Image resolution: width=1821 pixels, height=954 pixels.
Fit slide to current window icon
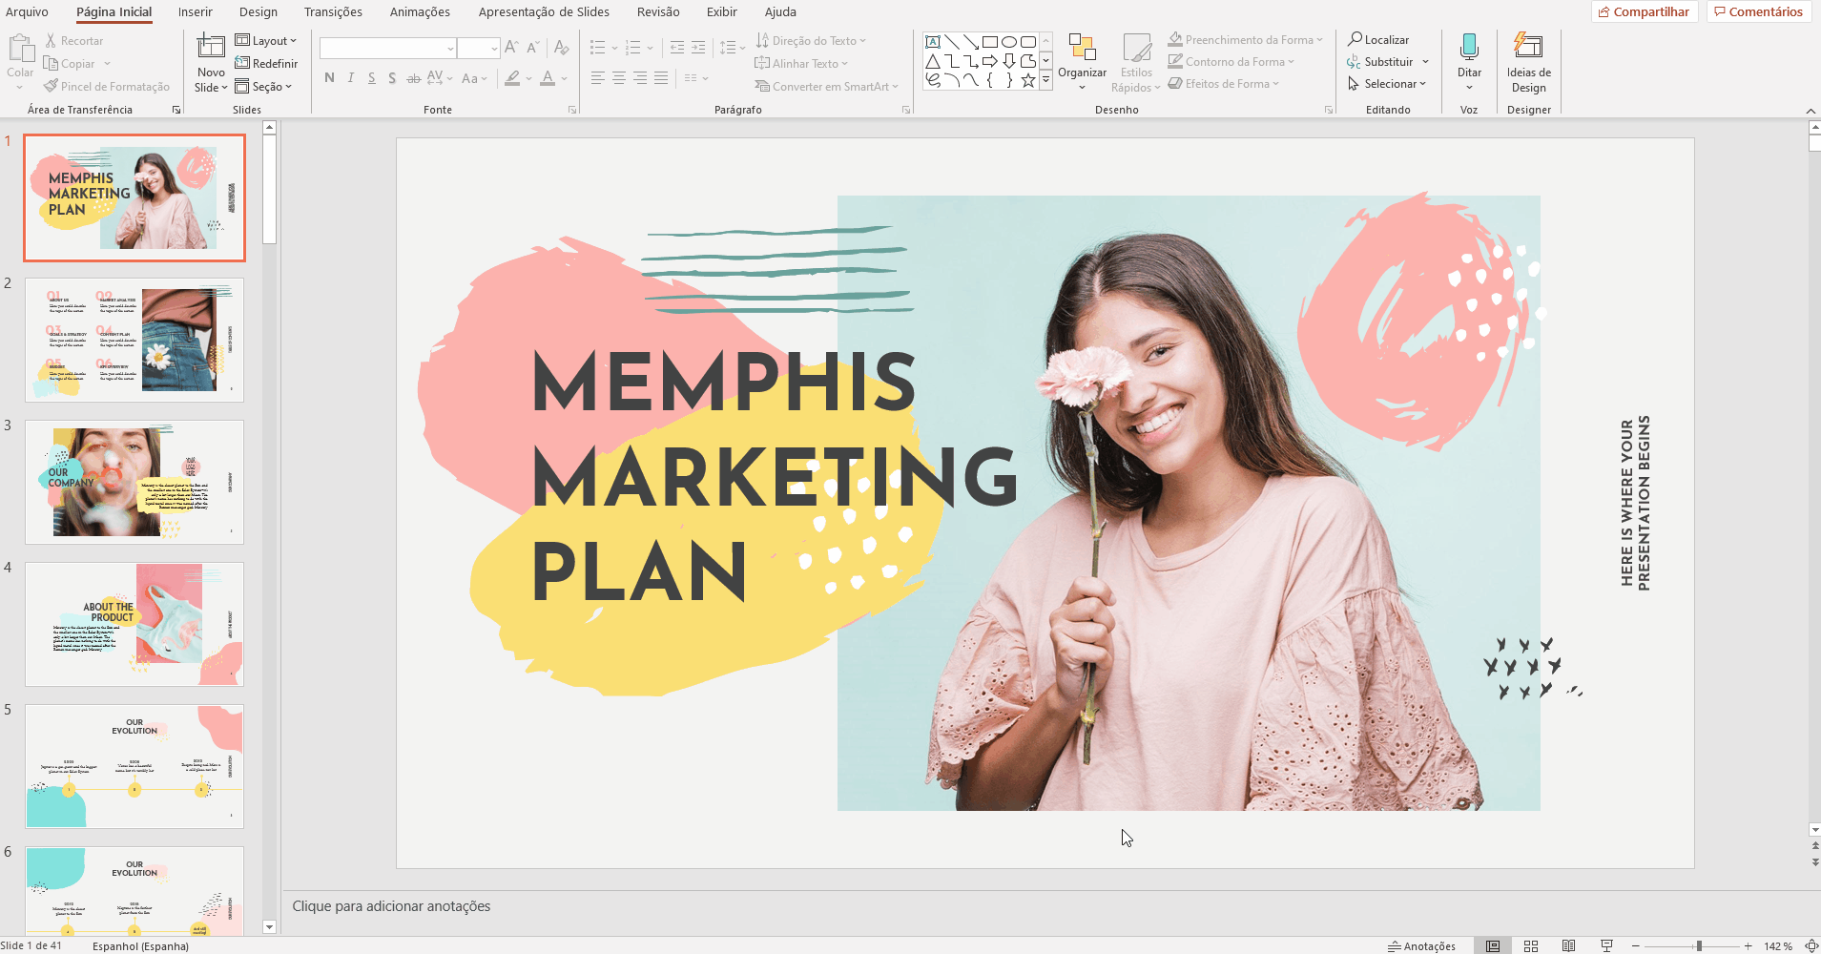[x=1811, y=945]
